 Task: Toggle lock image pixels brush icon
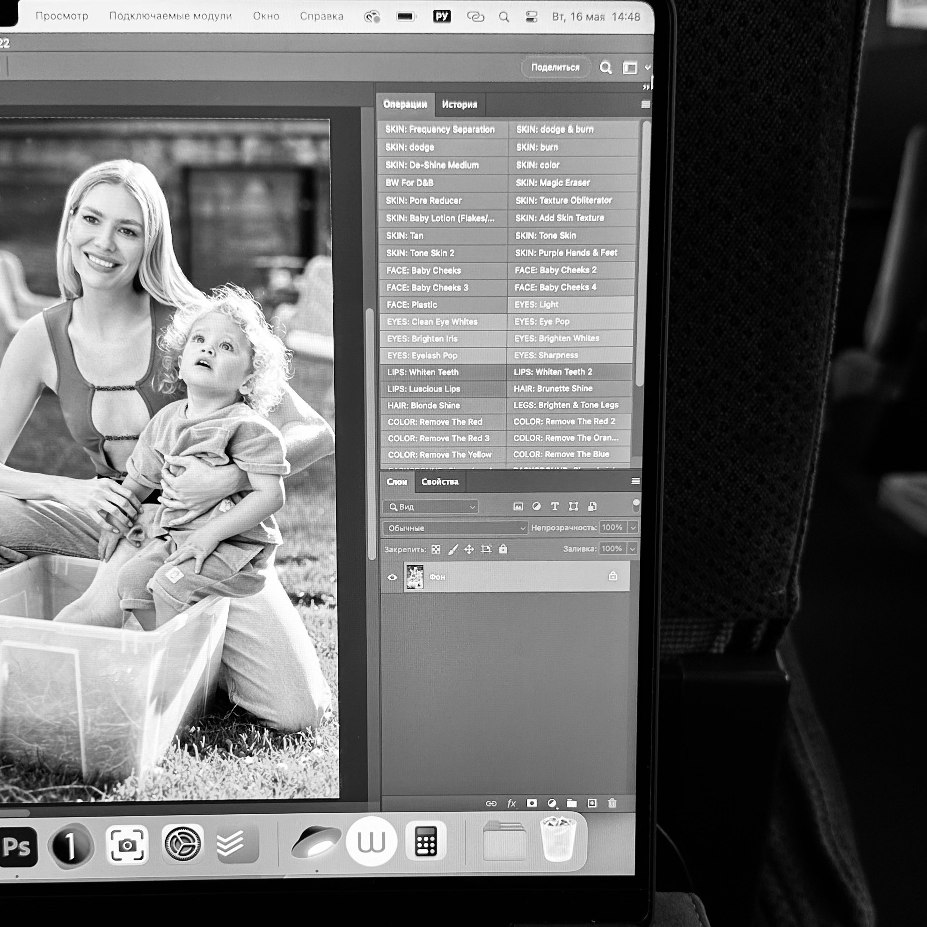click(x=453, y=549)
